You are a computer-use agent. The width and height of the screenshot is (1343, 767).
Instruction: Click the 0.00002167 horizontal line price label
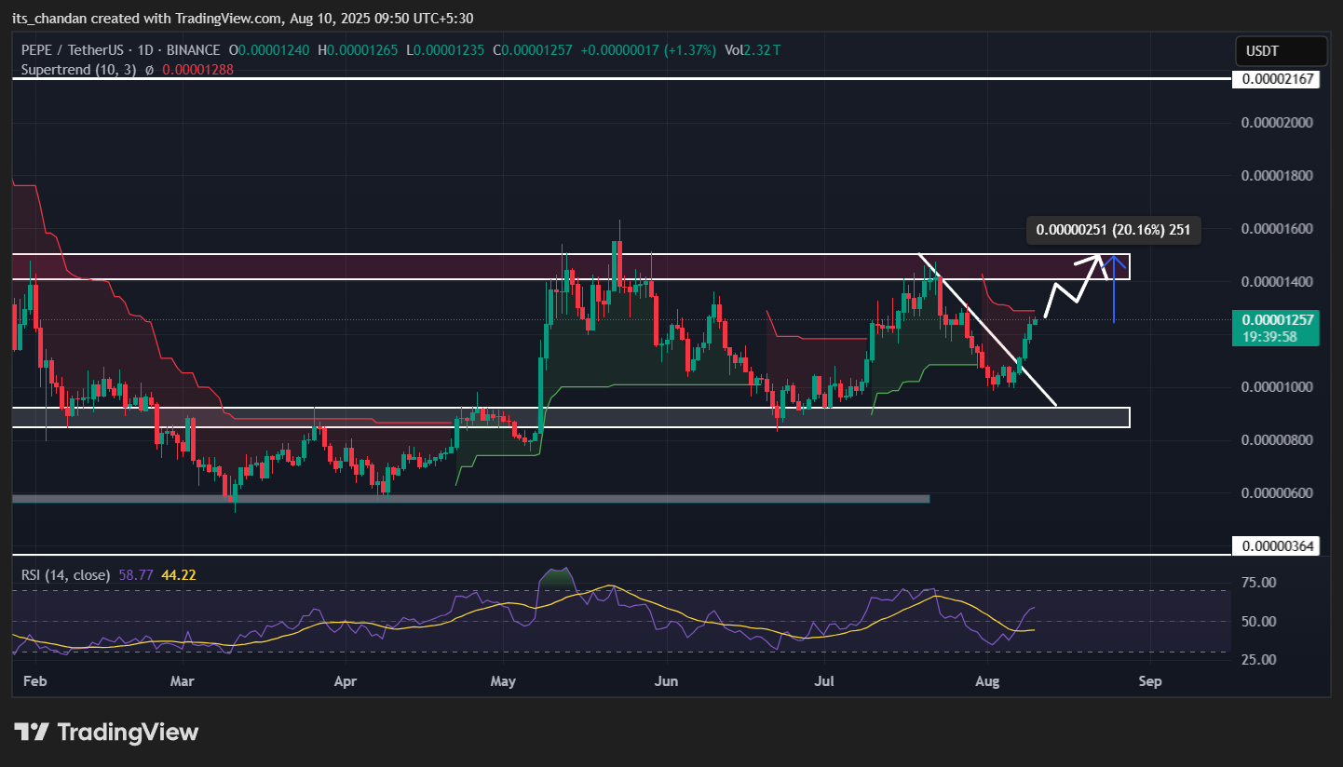coord(1276,79)
